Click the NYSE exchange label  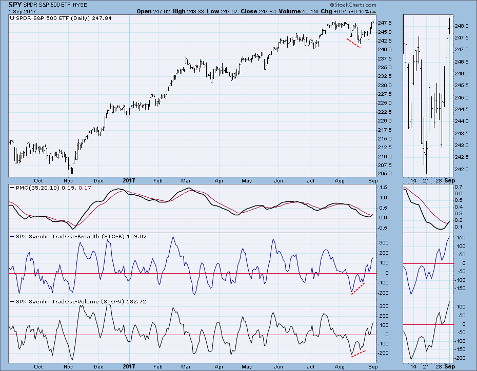click(80, 5)
